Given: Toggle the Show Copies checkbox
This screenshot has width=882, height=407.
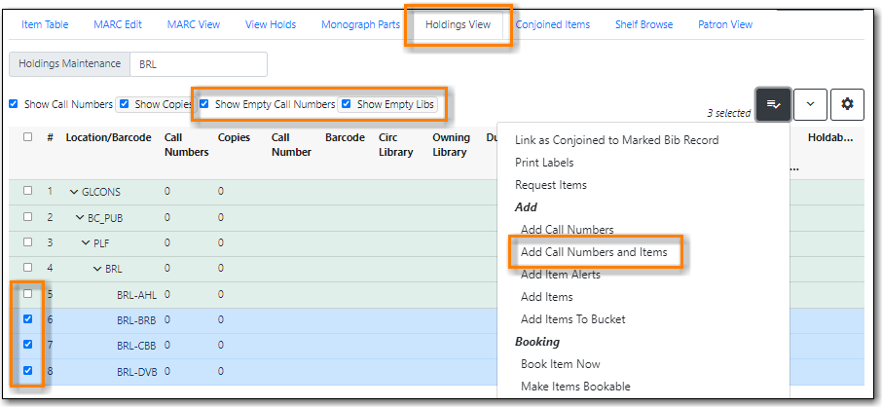Looking at the screenshot, I should pos(125,104).
